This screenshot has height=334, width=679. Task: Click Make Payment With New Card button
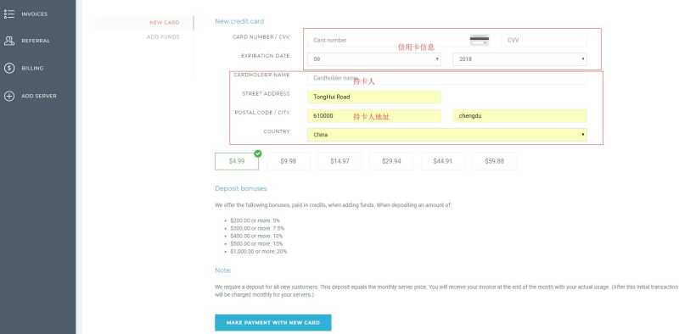(x=273, y=323)
